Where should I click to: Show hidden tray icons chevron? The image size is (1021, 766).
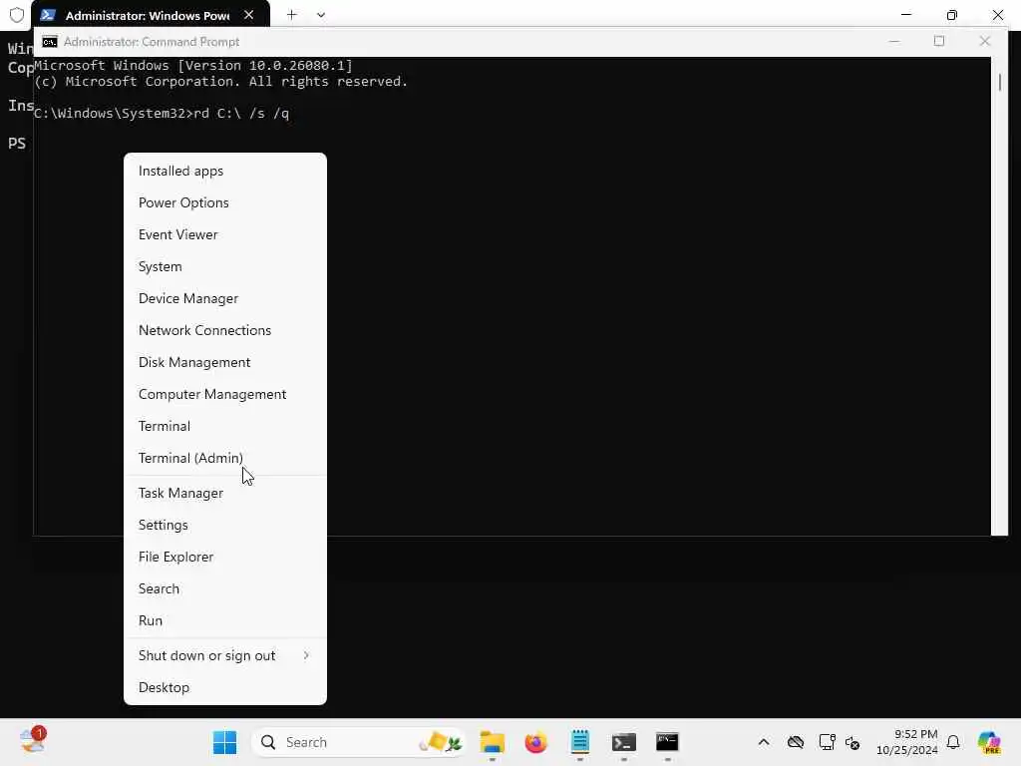click(764, 742)
